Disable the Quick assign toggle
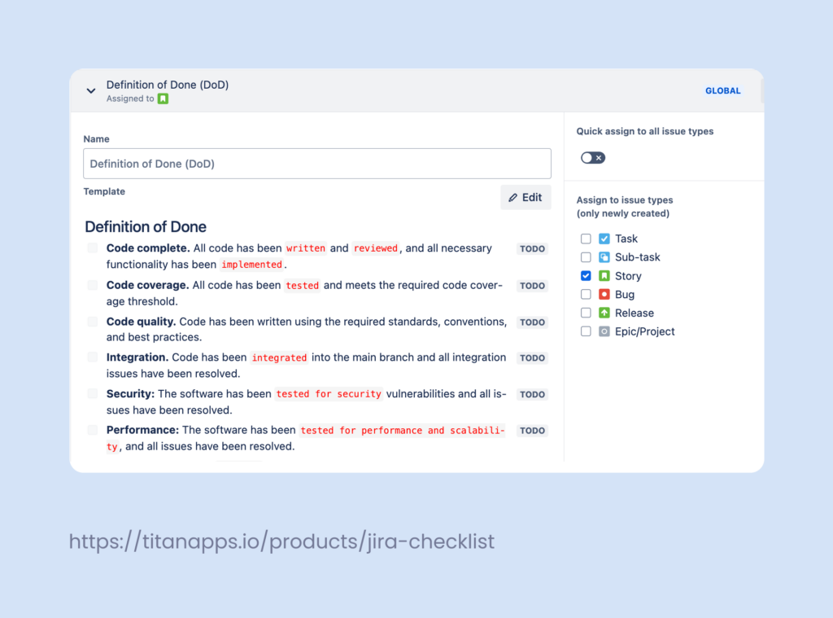The height and width of the screenshot is (618, 833). point(592,157)
